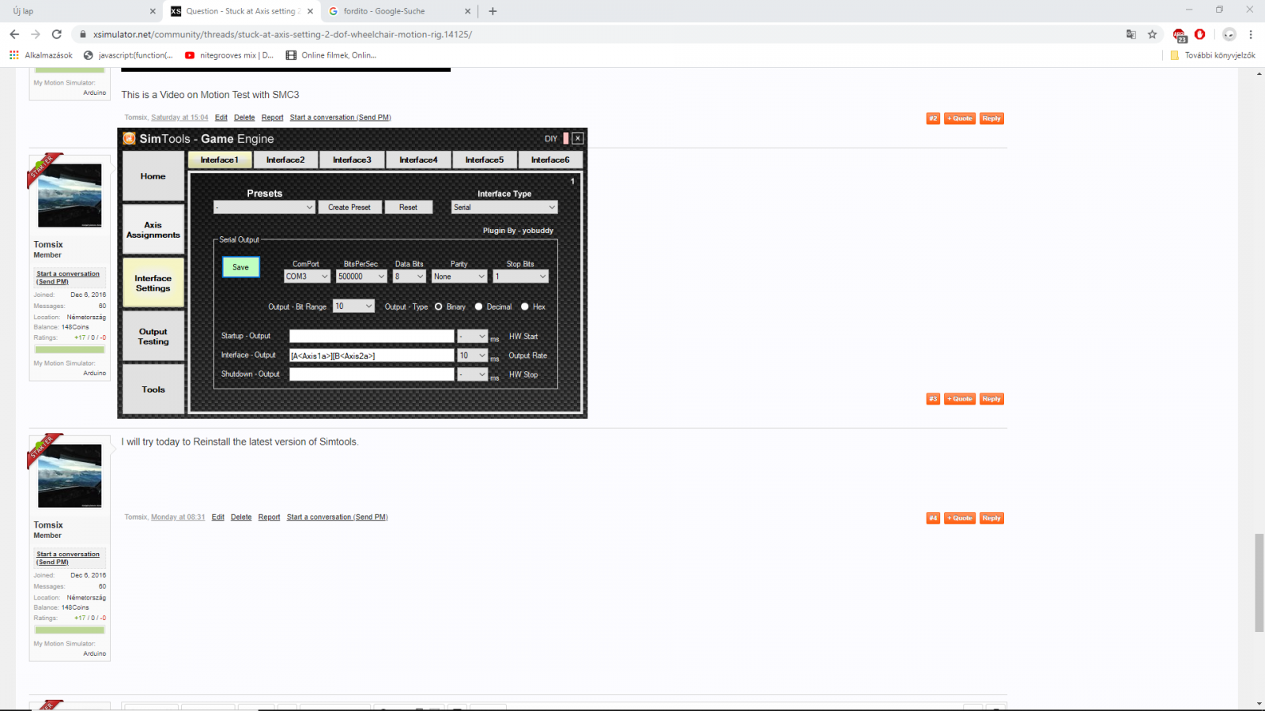
Task: Click +Quote on post #3
Action: (x=960, y=399)
